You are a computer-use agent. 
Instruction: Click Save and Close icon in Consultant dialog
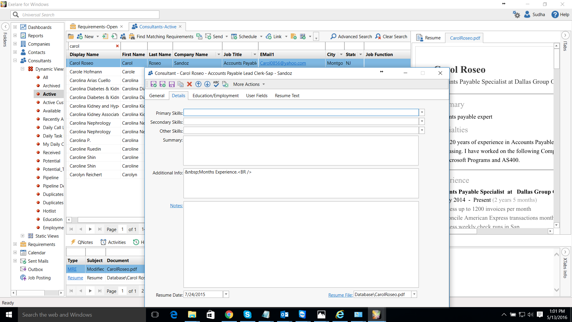[x=154, y=84]
